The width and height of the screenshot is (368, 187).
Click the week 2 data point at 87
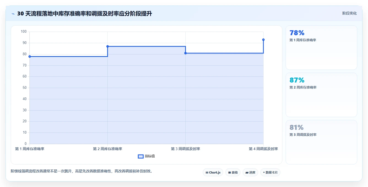pyautogui.click(x=107, y=46)
